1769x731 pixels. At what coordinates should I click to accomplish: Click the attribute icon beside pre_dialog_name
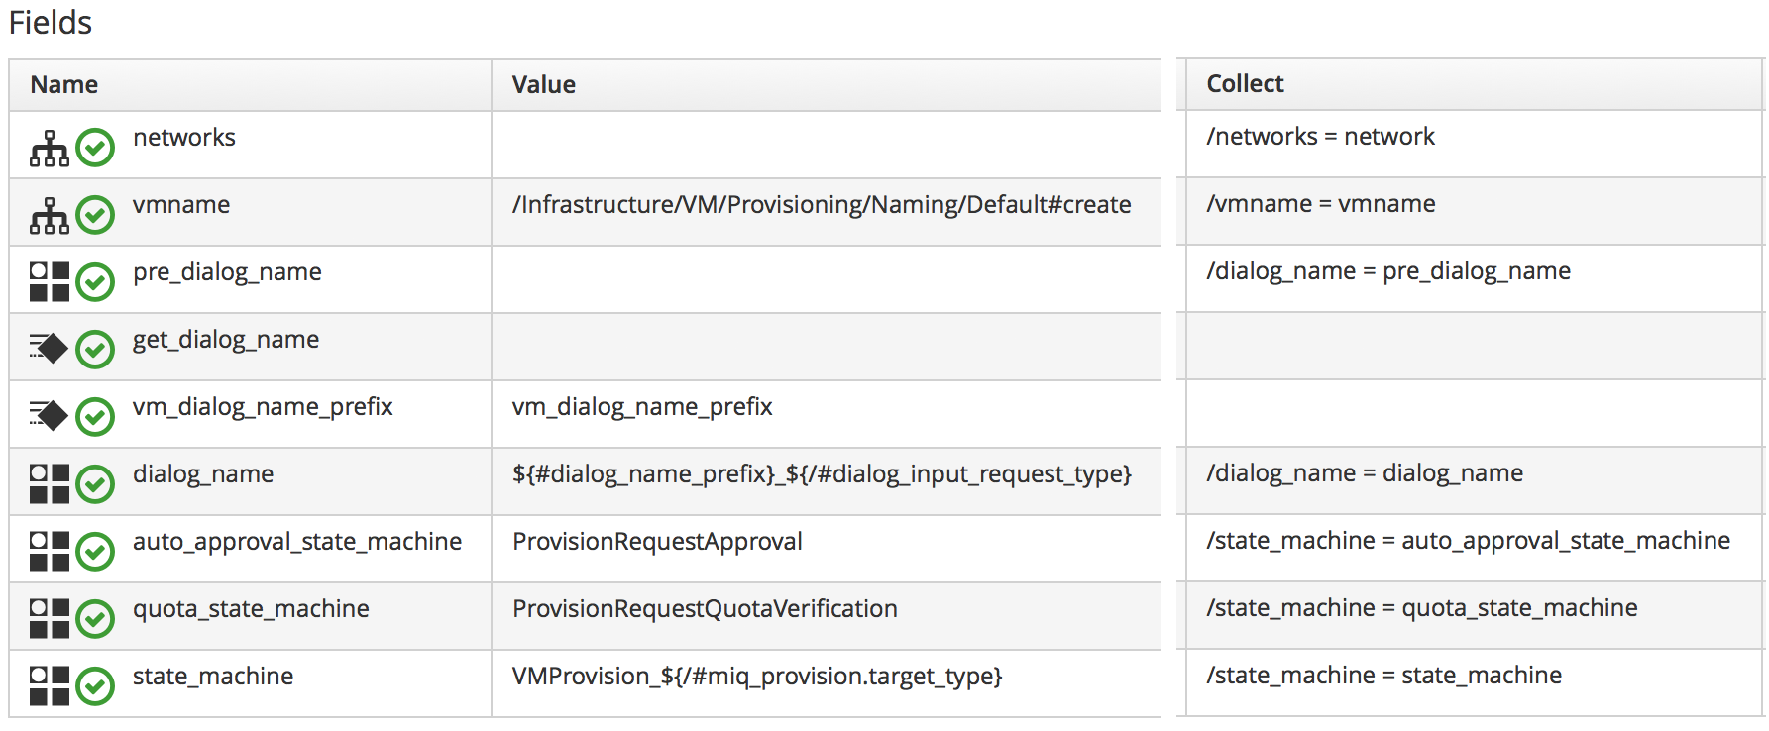50,282
